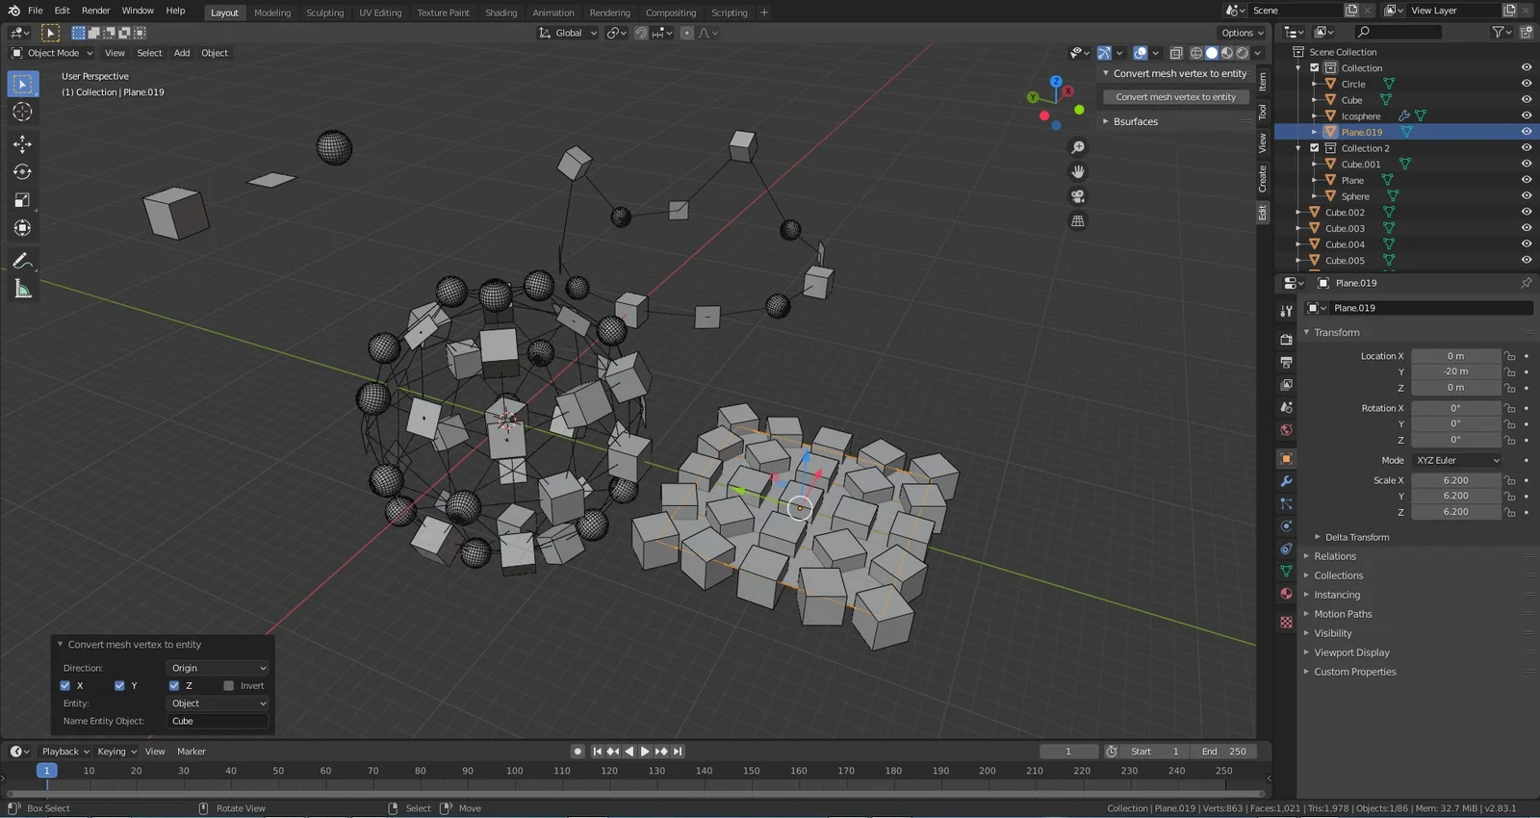
Task: Open Output properties tab icon
Action: pos(1286,363)
